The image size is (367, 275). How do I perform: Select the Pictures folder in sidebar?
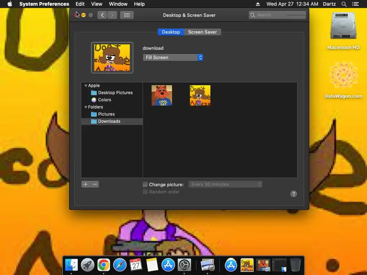pyautogui.click(x=112, y=114)
